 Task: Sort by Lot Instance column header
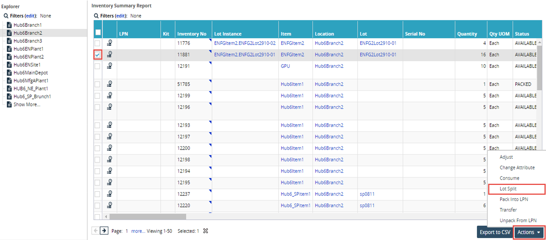227,34
